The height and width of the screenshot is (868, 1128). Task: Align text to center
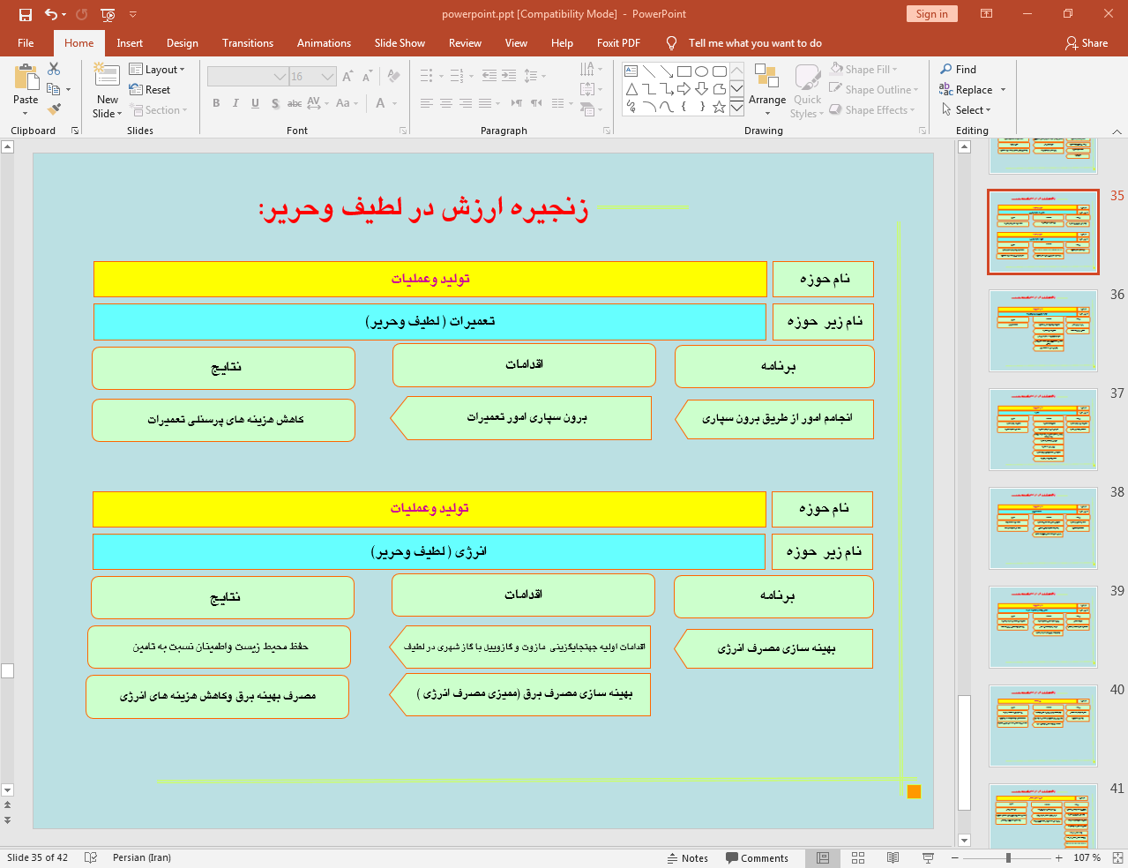click(446, 103)
